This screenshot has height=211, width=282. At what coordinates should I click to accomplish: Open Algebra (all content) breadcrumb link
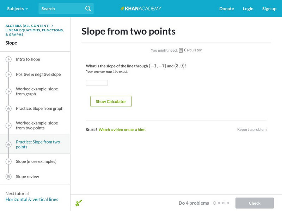click(27, 26)
